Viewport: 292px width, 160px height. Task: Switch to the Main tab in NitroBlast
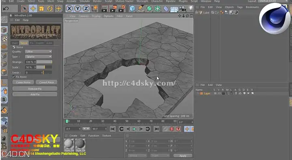point(15,43)
